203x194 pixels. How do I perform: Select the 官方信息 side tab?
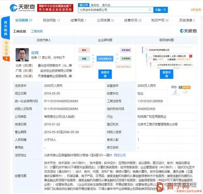click(5, 28)
